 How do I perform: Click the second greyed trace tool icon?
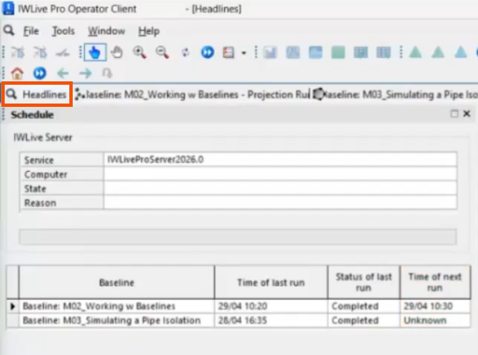(40, 52)
